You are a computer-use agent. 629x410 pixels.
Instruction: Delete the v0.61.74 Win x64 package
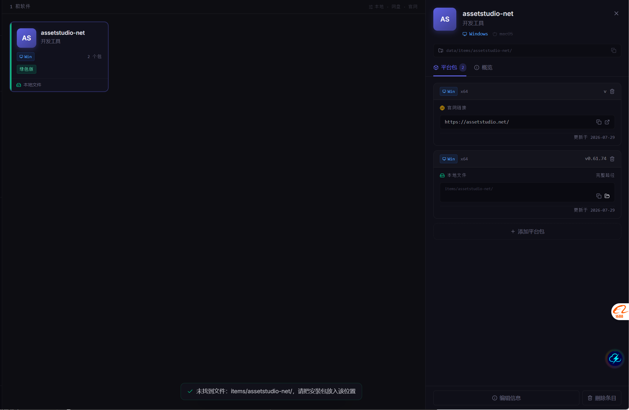pyautogui.click(x=612, y=159)
